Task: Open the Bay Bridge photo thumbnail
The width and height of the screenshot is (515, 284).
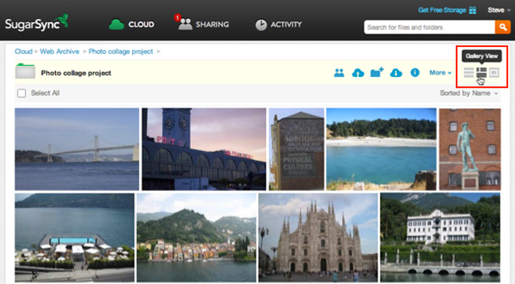Action: pyautogui.click(x=77, y=149)
